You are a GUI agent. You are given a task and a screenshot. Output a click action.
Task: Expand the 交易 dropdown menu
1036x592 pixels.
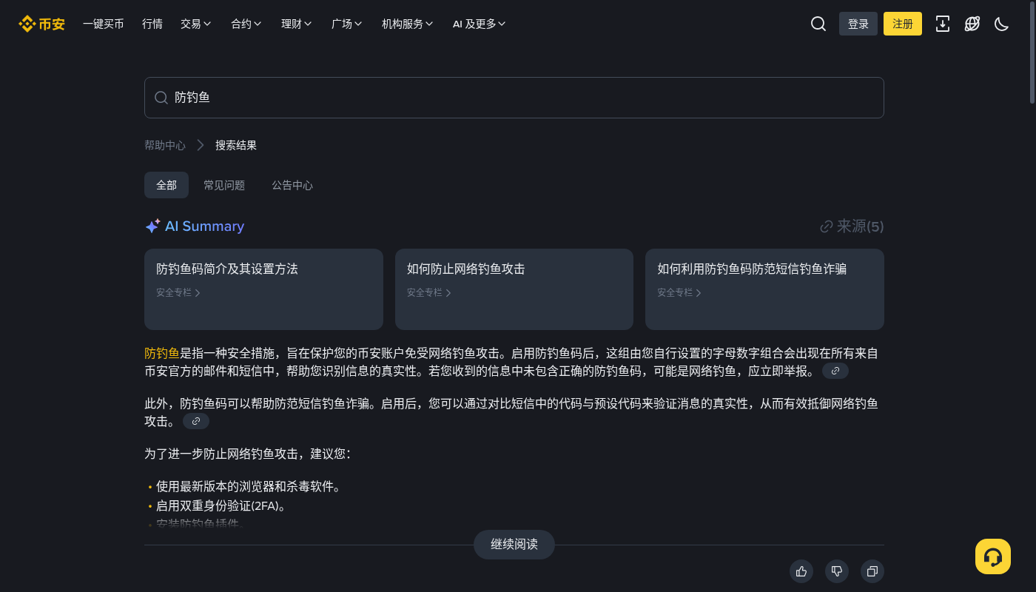(x=196, y=24)
